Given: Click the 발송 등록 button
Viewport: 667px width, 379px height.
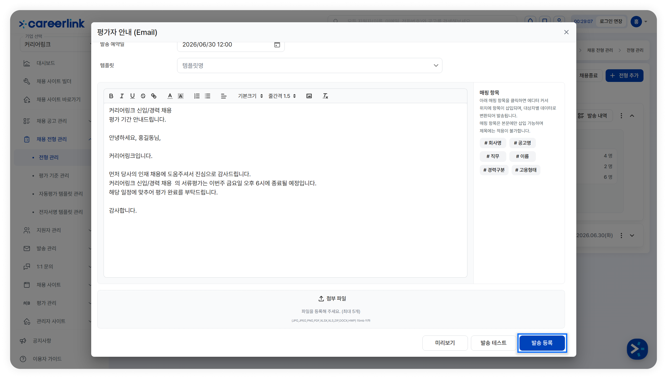Looking at the screenshot, I should point(542,343).
